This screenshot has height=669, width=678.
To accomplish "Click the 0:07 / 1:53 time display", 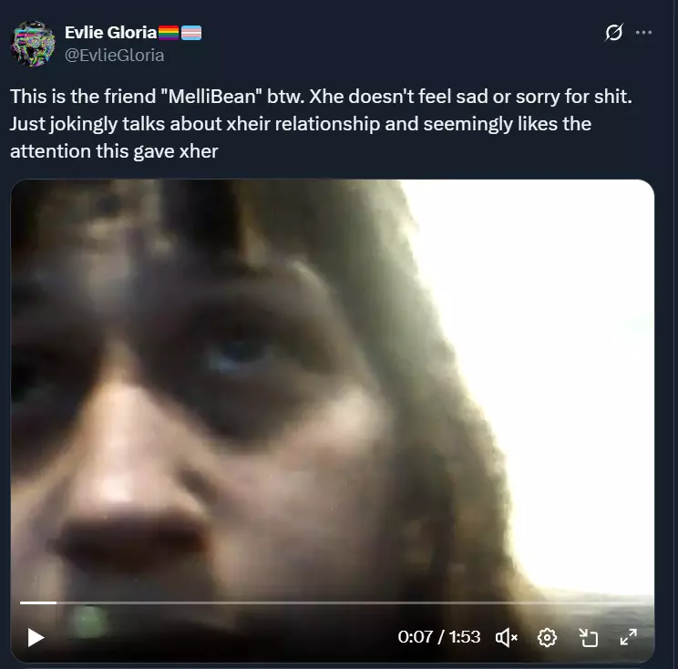I will [439, 637].
